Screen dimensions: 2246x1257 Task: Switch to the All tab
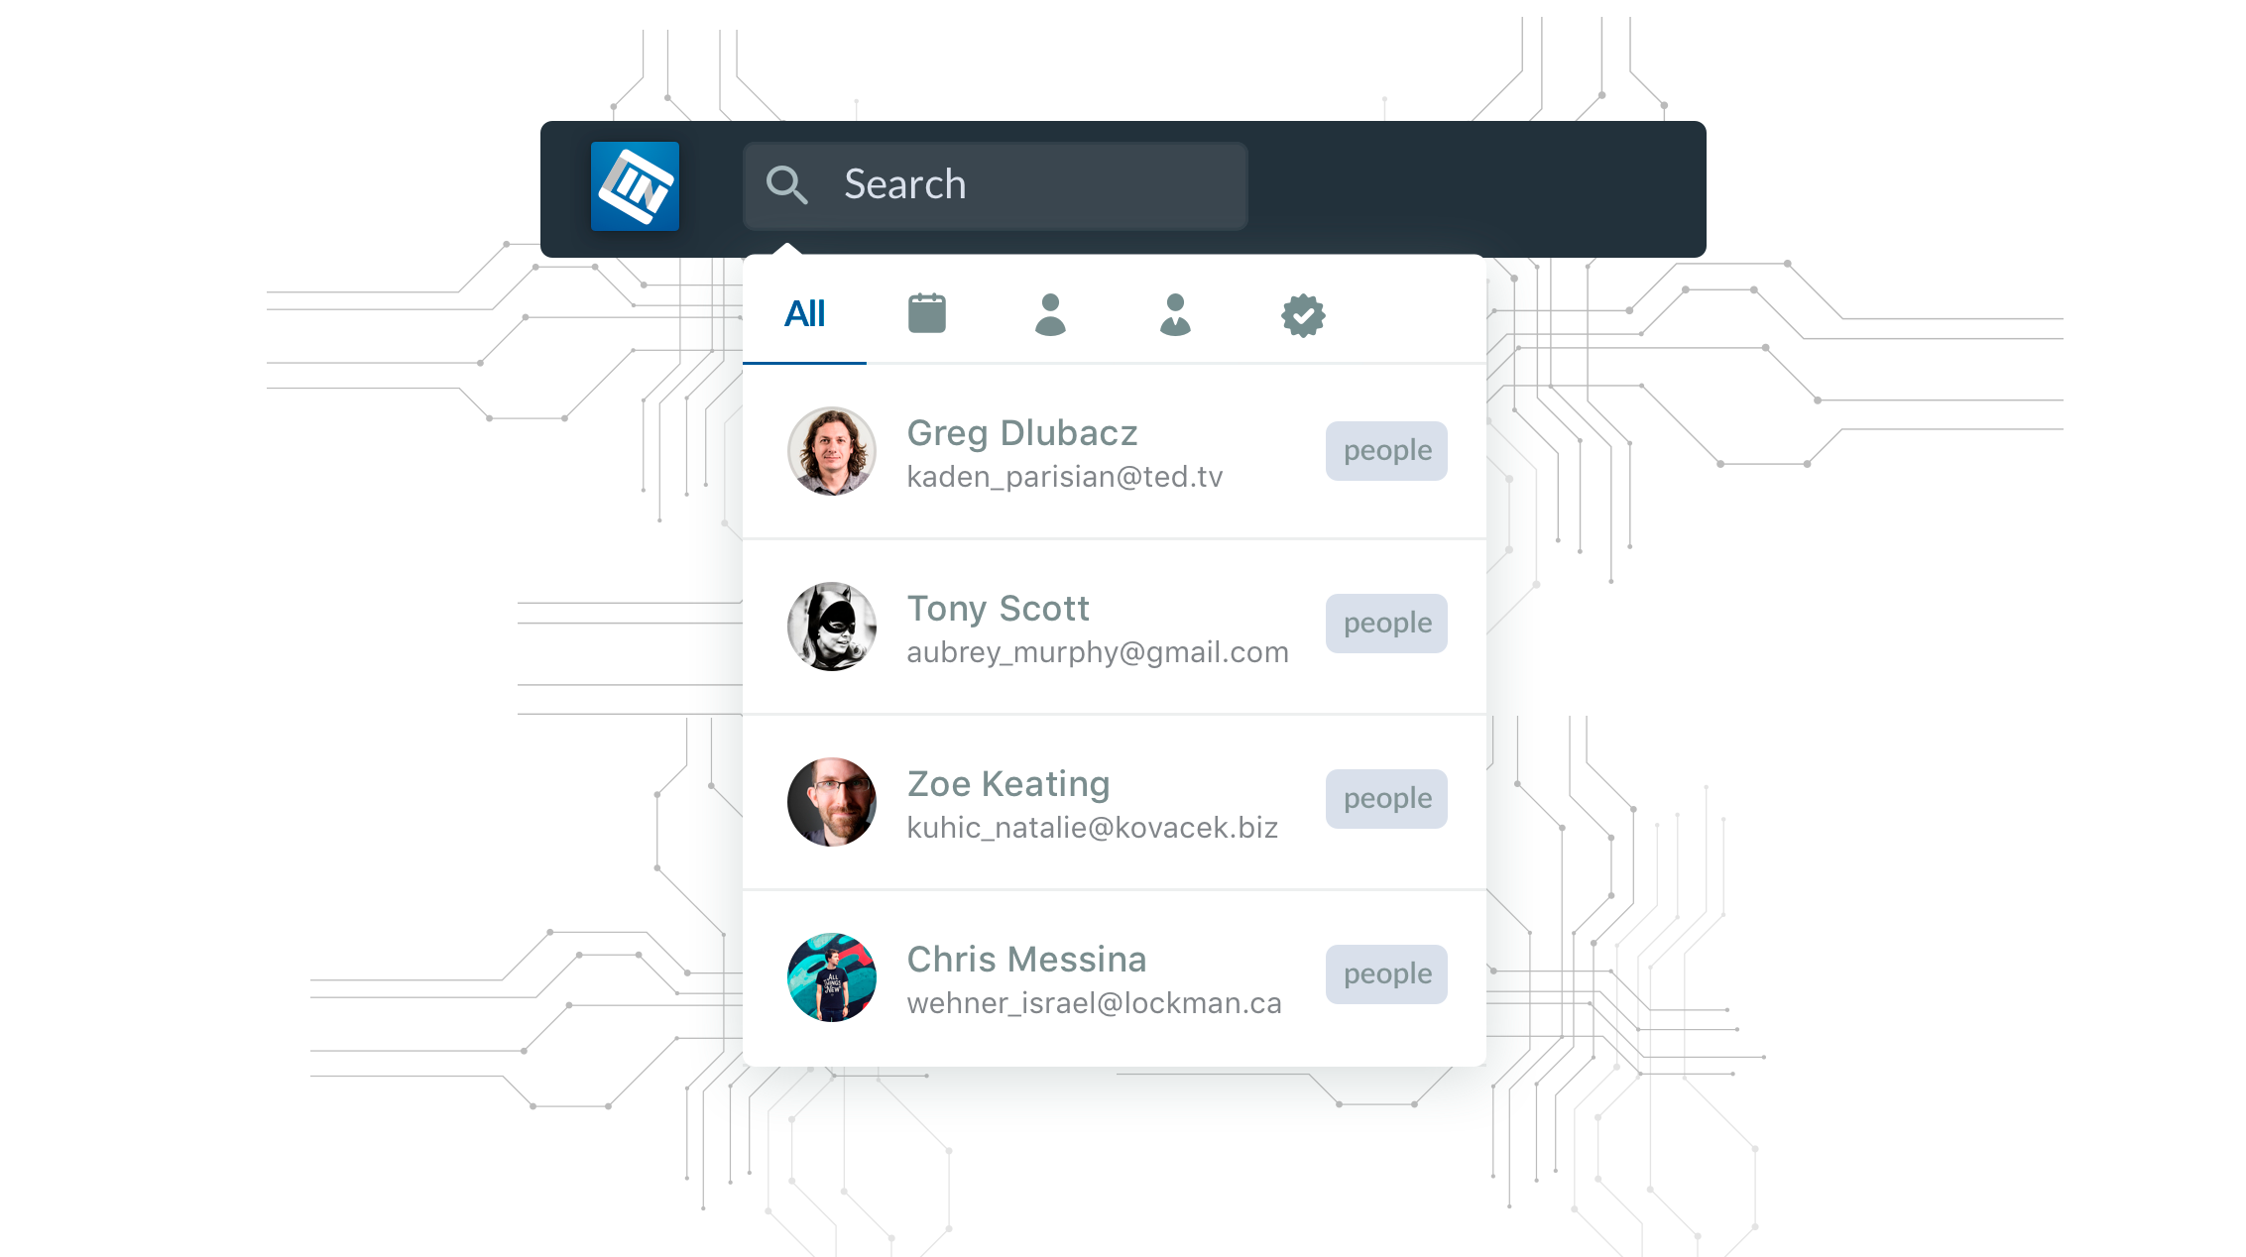[x=803, y=313]
